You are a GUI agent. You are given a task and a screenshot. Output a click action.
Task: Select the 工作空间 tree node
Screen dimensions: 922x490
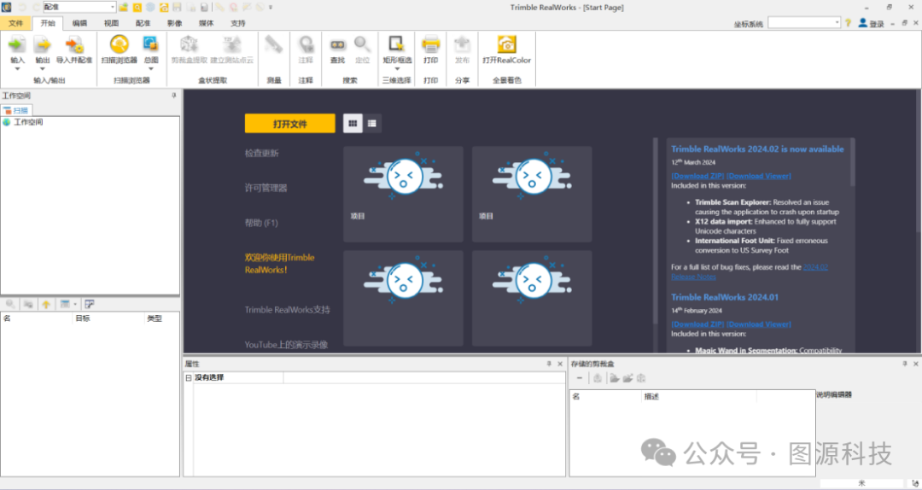pyautogui.click(x=28, y=122)
